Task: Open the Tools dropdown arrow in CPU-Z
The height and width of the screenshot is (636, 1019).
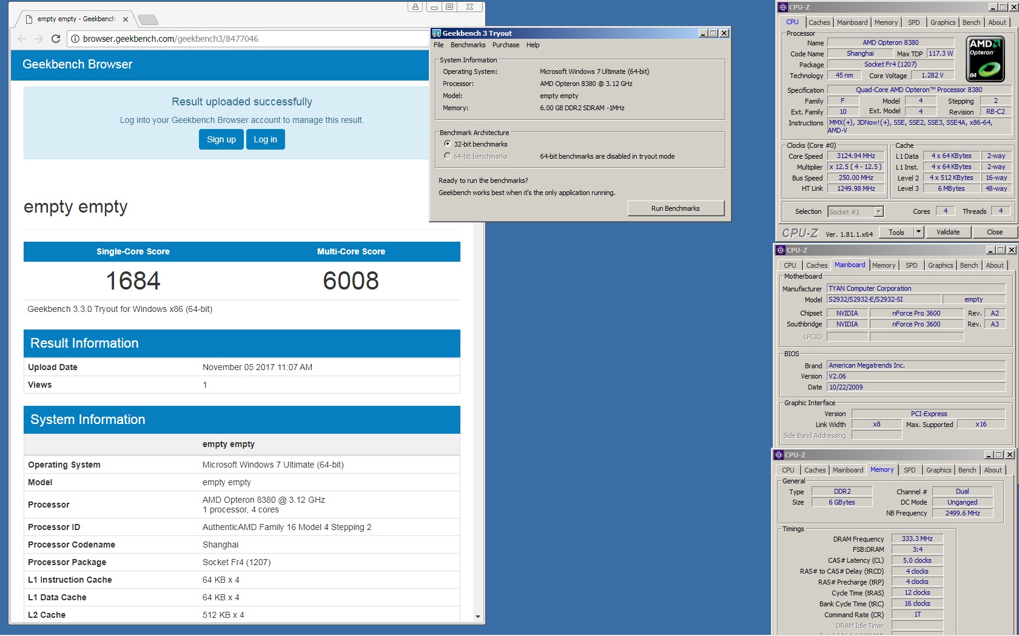Action: pos(918,232)
